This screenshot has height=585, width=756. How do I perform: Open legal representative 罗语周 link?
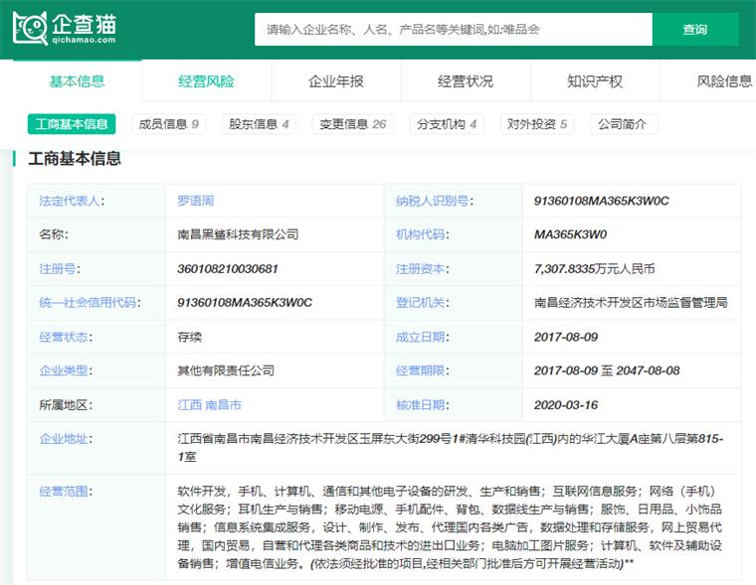click(195, 201)
